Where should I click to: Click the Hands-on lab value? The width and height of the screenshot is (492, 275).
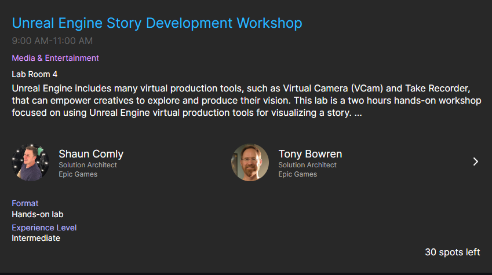point(38,214)
